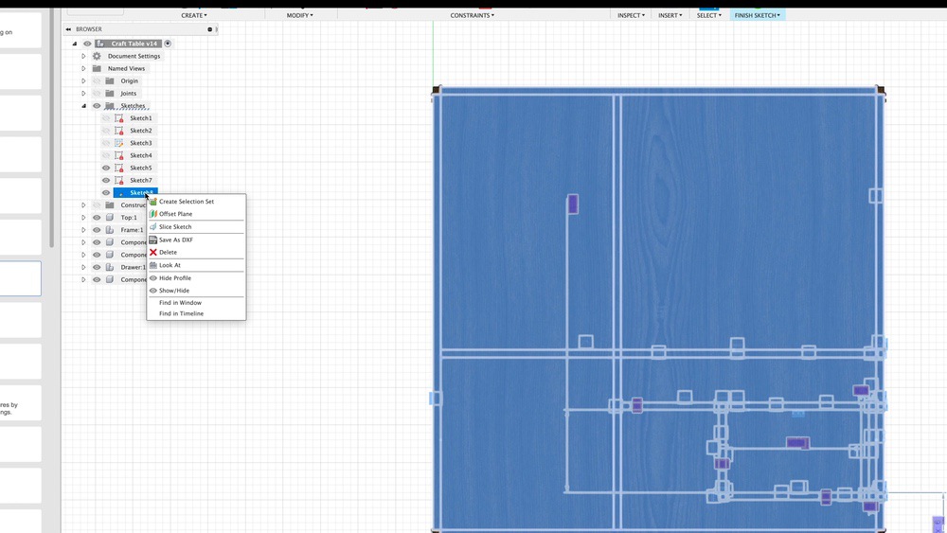
Task: Expand the Origin node
Action: click(83, 80)
